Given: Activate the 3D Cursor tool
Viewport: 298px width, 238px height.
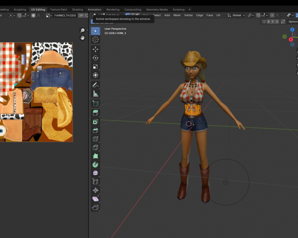Looking at the screenshot, I should click(x=95, y=40).
